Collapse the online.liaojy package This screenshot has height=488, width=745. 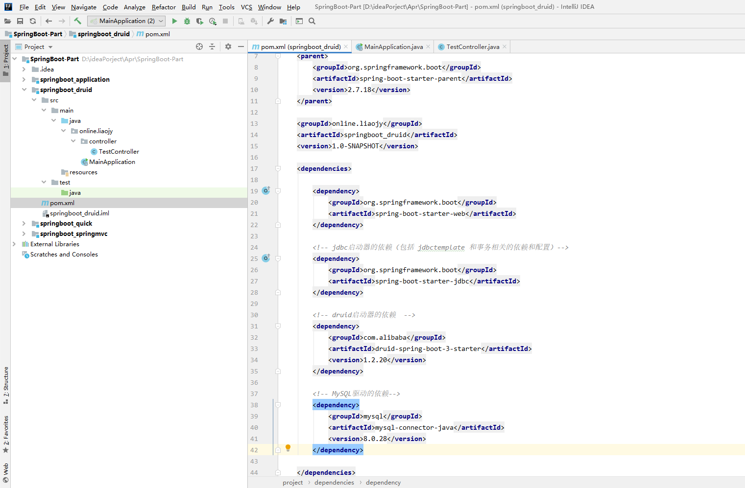pos(63,131)
